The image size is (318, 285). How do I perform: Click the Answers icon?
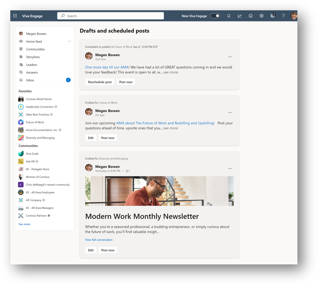[21, 72]
